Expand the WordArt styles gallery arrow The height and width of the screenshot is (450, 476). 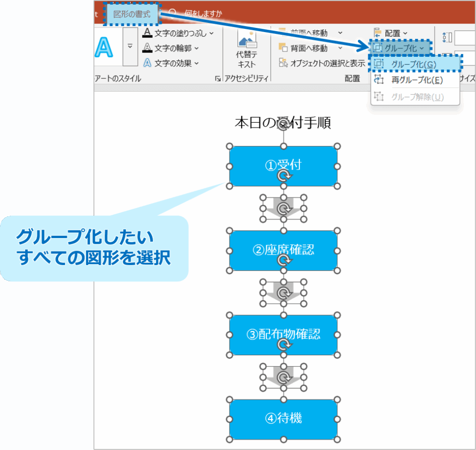[130, 46]
